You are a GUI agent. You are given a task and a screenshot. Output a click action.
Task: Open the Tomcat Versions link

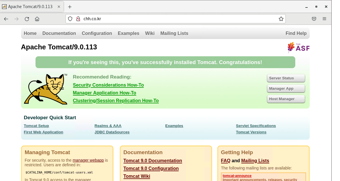(251, 132)
